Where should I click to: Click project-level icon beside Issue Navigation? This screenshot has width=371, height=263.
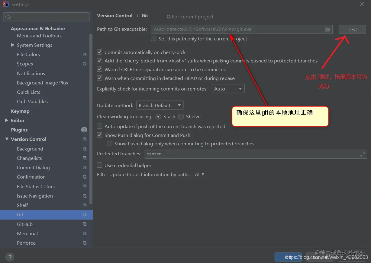pos(85,196)
